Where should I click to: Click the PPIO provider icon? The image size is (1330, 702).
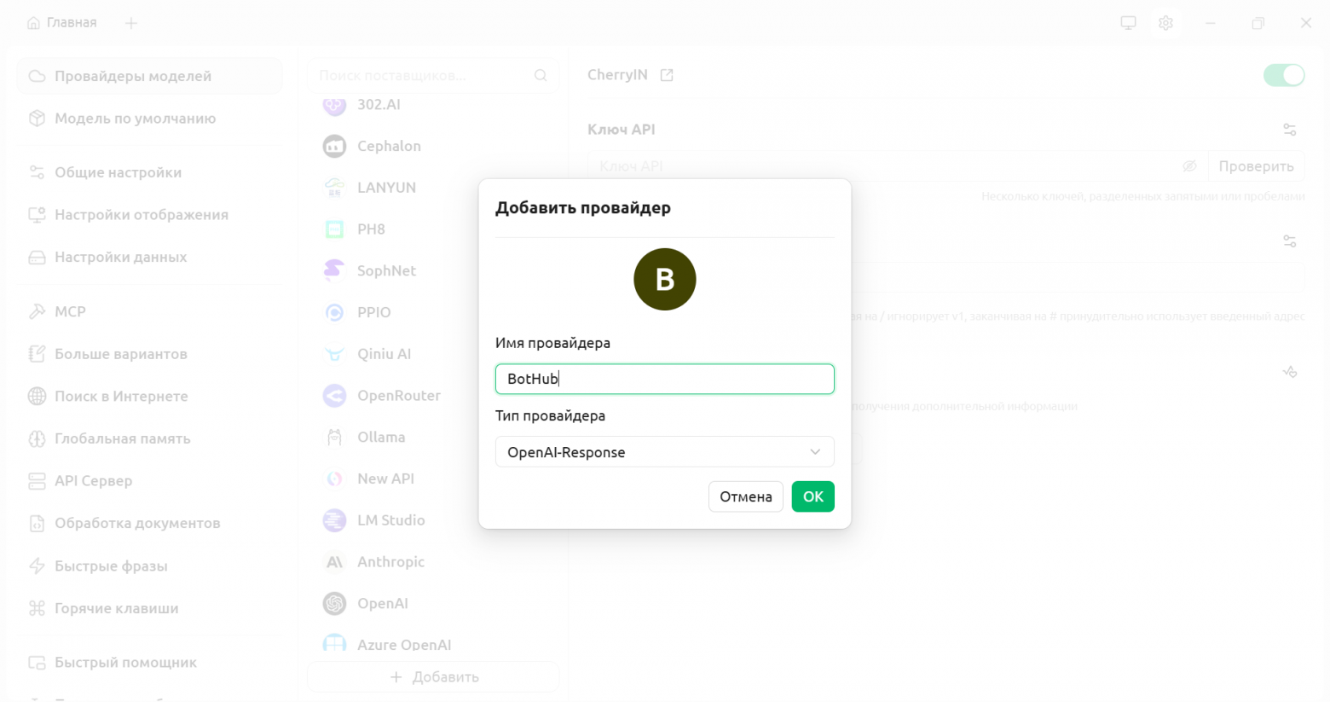pos(334,312)
